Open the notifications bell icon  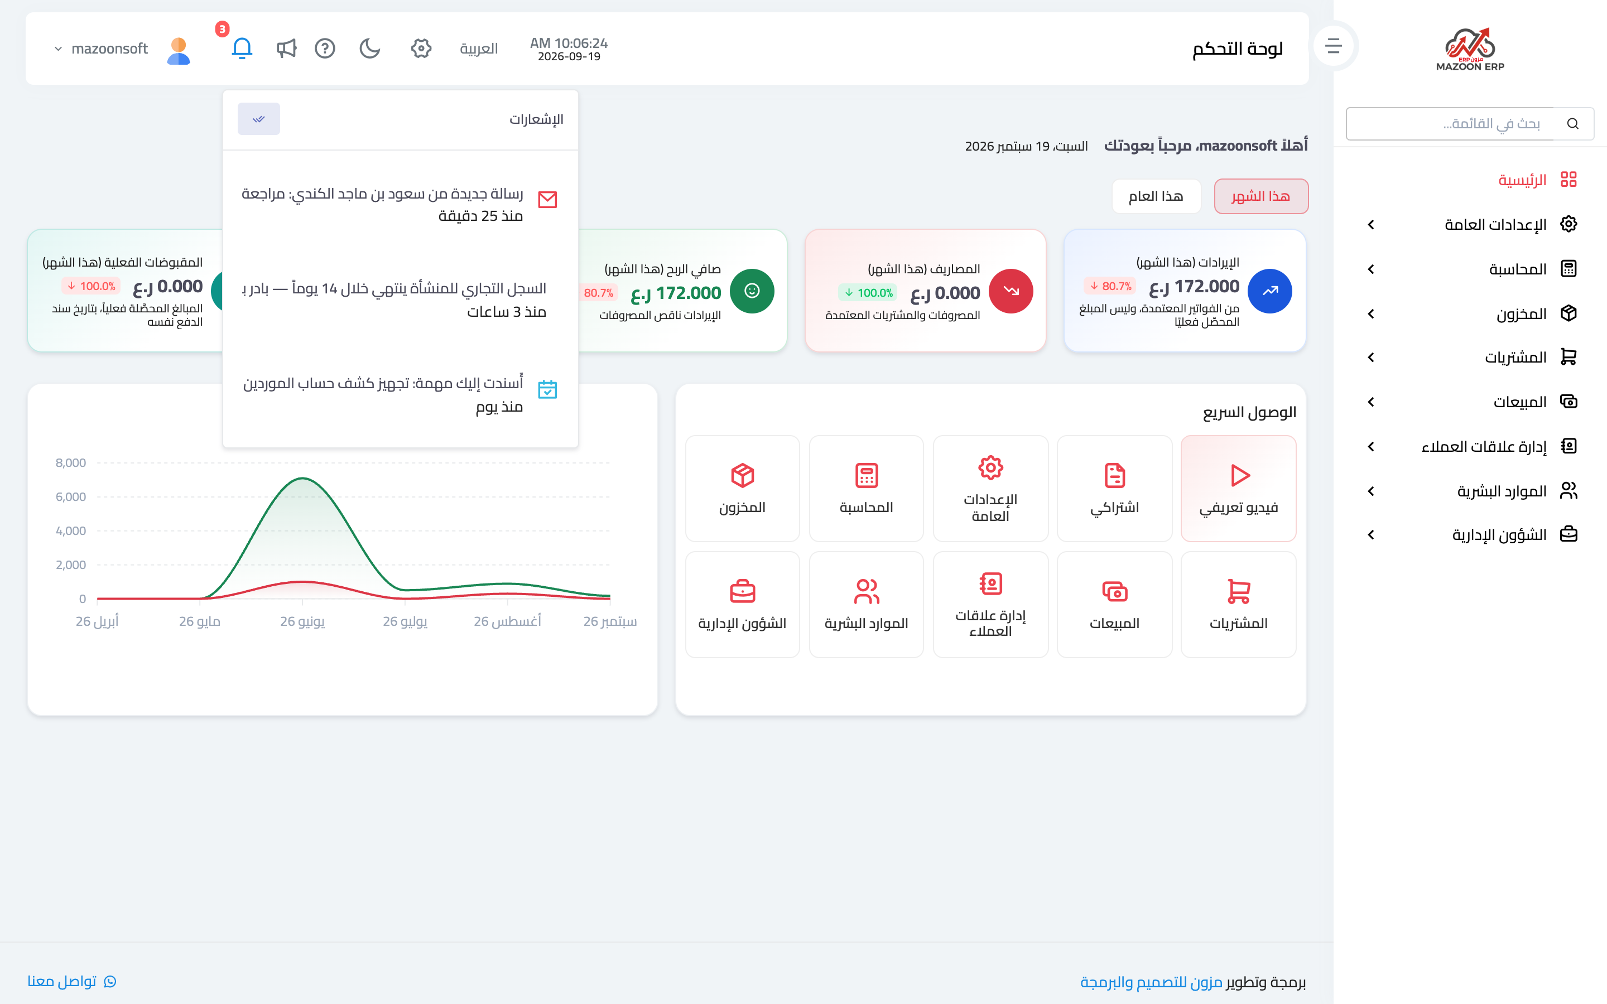[242, 49]
